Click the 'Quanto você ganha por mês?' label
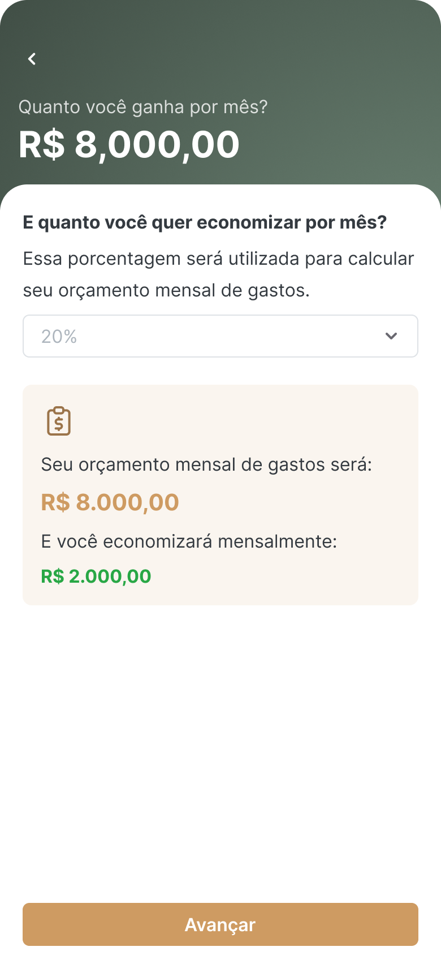This screenshot has height=964, width=441. click(x=143, y=107)
